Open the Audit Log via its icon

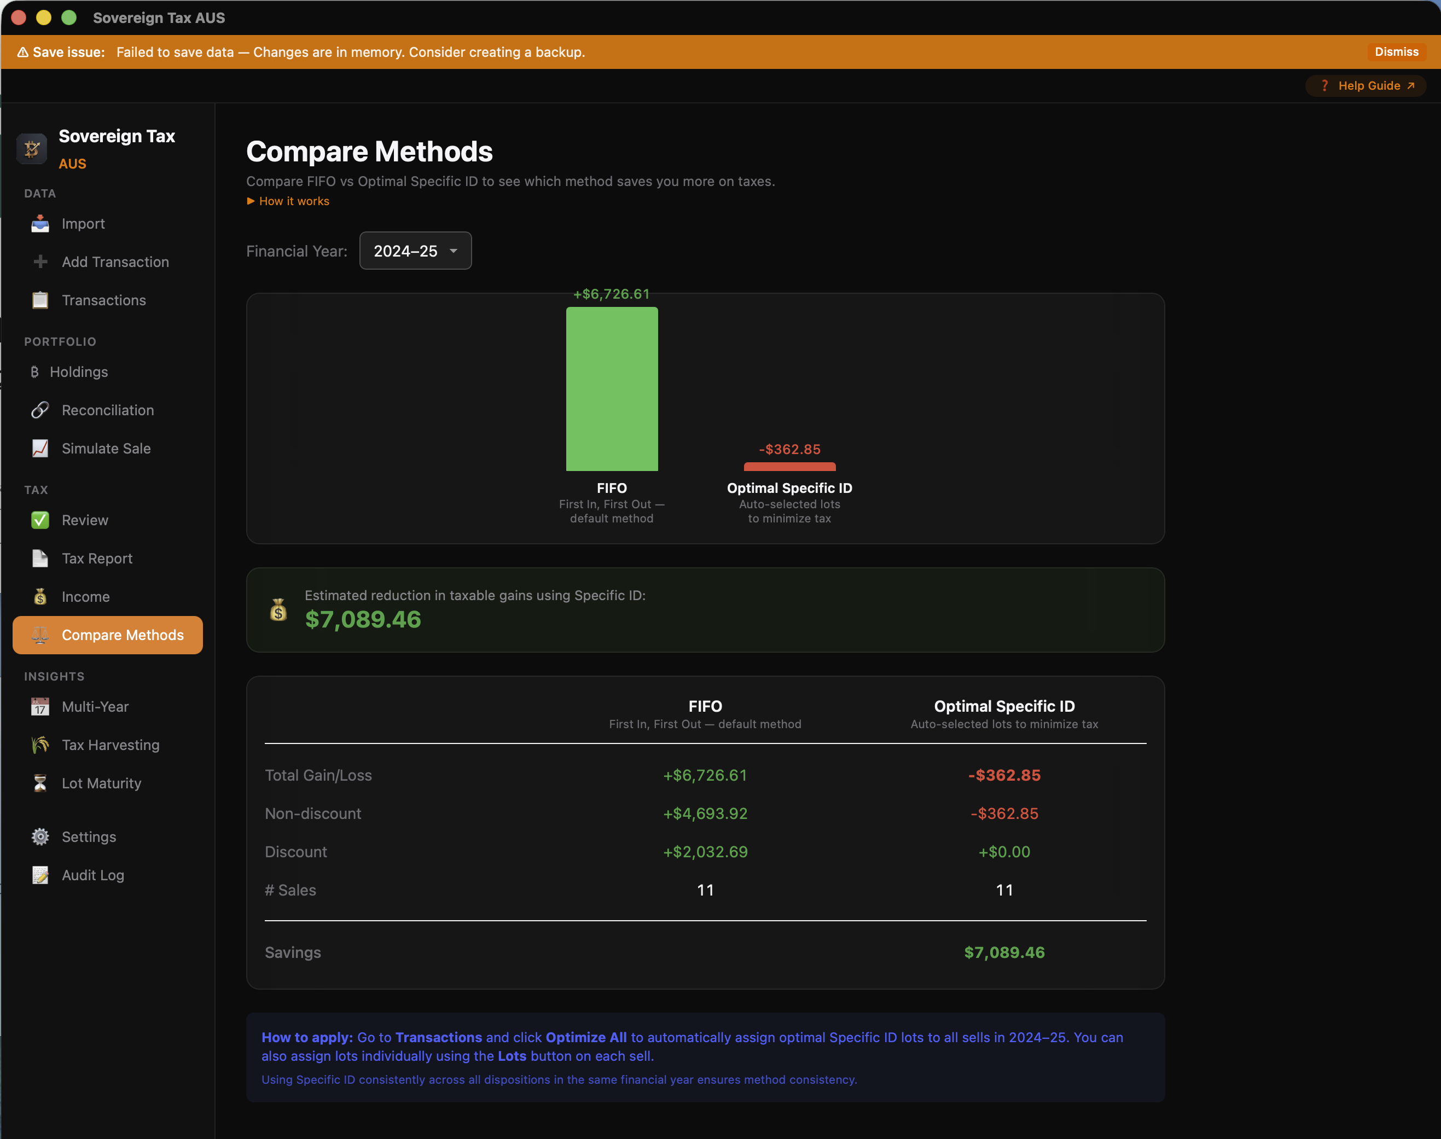pos(40,875)
